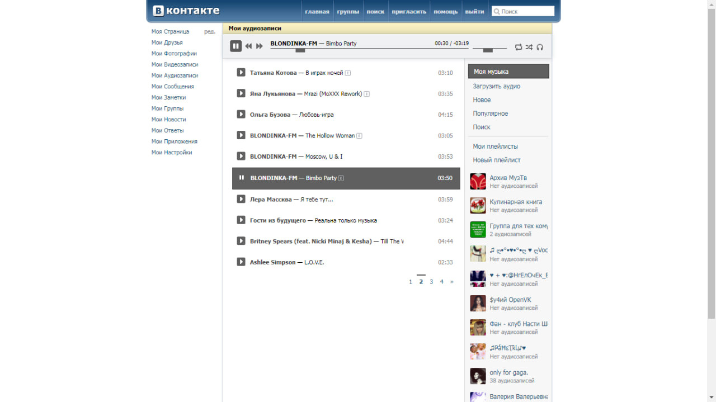The image size is (716, 402).
Task: Click the search magnifier icon in header
Action: (x=496, y=11)
